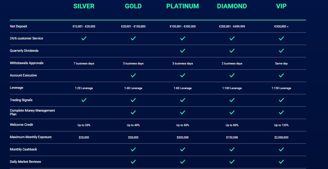Click the Gold Account Executive checkmark

(x=133, y=75)
